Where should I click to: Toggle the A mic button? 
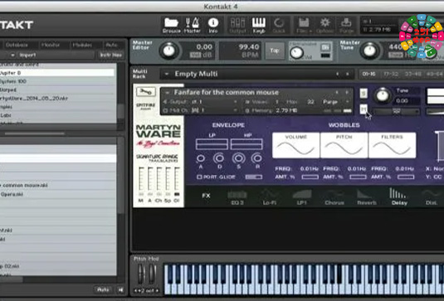tap(150, 194)
